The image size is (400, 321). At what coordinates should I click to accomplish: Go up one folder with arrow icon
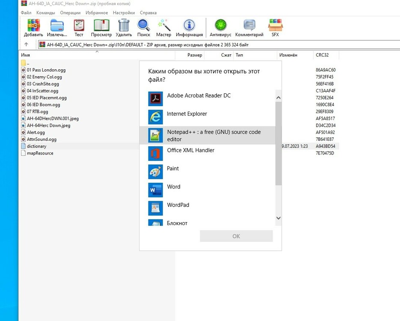(26, 45)
